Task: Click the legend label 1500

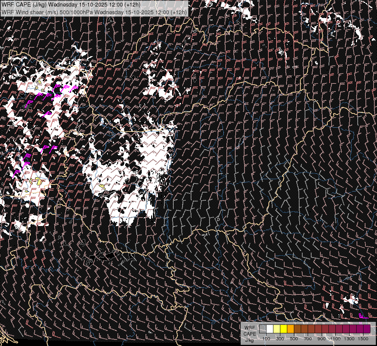Action: (x=363, y=339)
